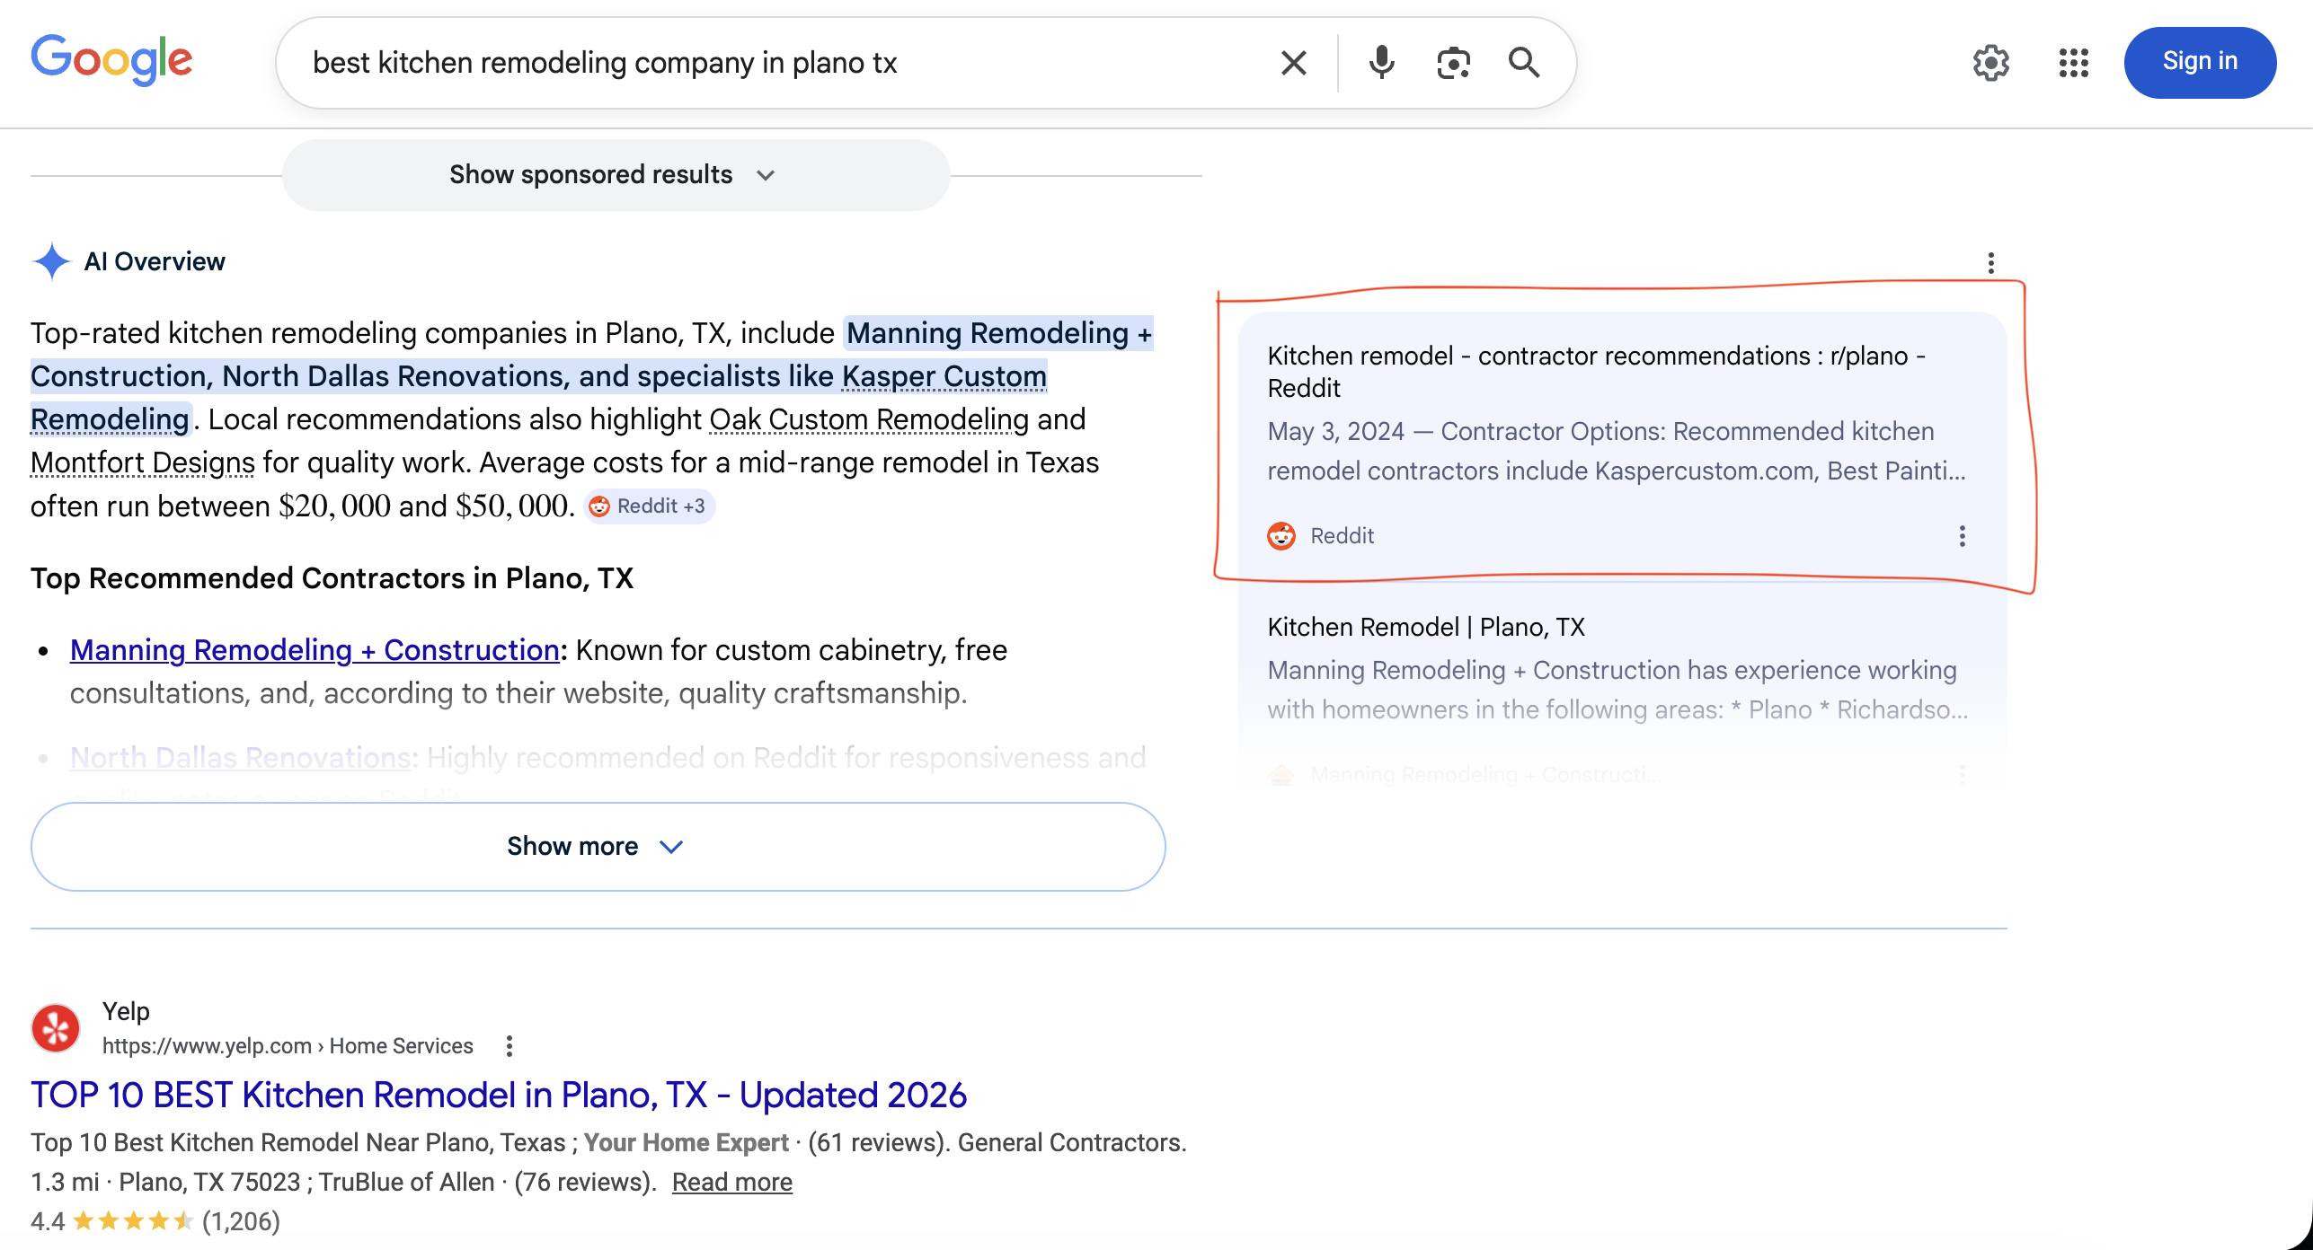This screenshot has width=2313, height=1250.
Task: Click the AI Overview sparkle icon
Action: click(51, 261)
